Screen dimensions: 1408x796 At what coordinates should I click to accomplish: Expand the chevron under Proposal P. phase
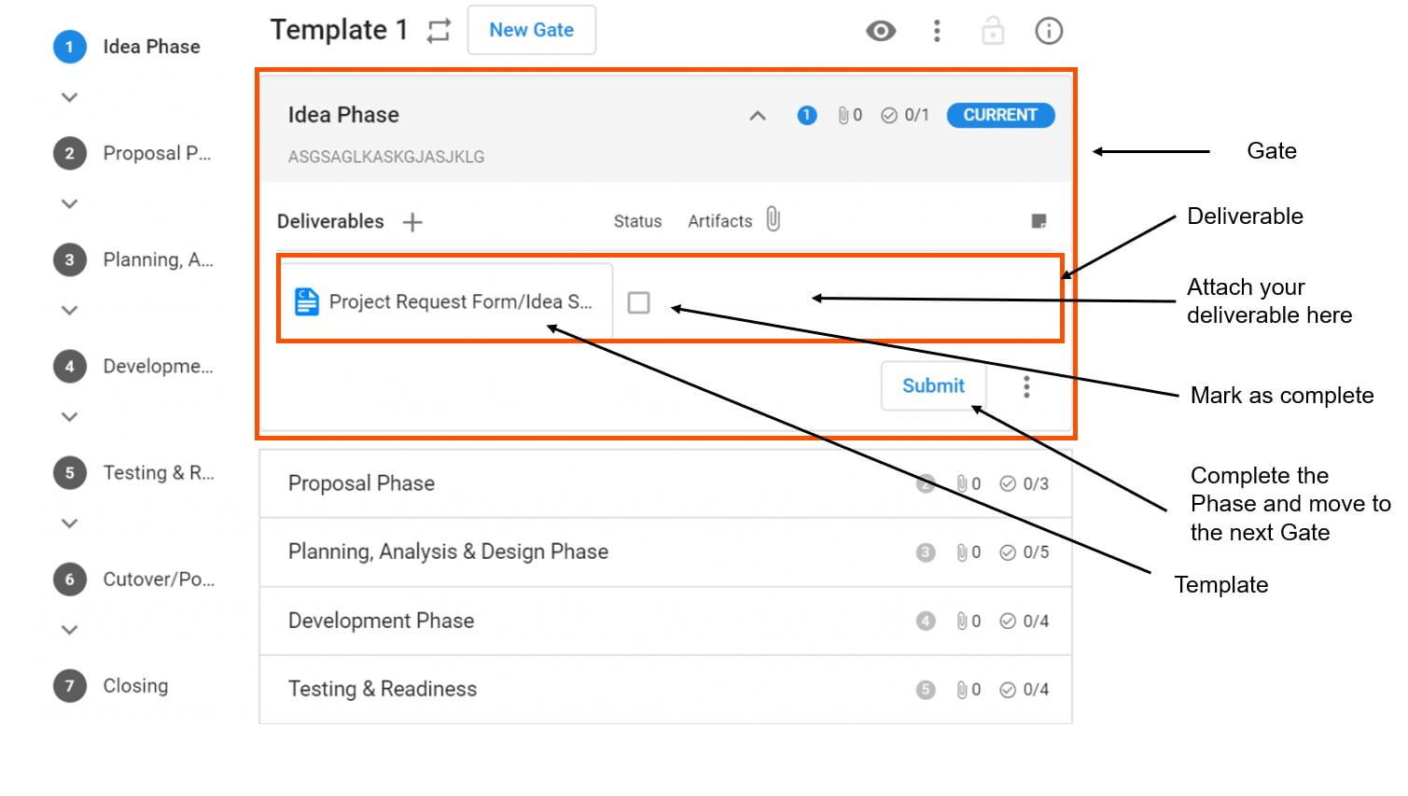pyautogui.click(x=68, y=203)
